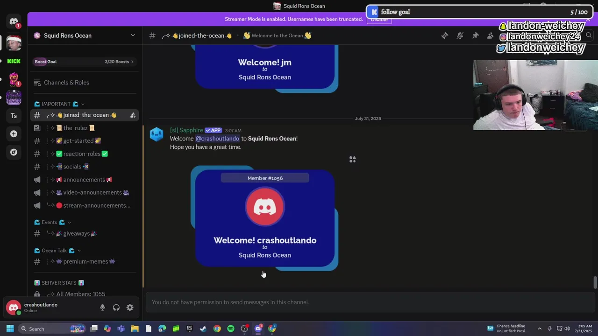Open the Discover compass icon
Image resolution: width=598 pixels, height=336 pixels.
pyautogui.click(x=14, y=152)
